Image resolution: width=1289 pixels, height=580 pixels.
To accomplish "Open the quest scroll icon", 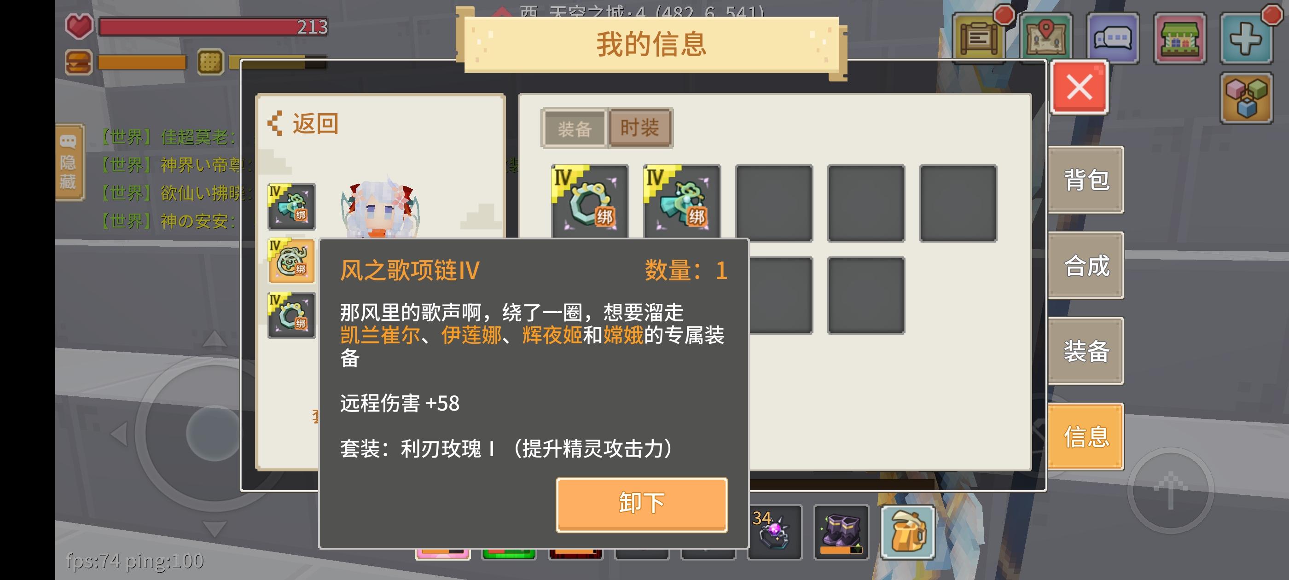I will point(979,38).
